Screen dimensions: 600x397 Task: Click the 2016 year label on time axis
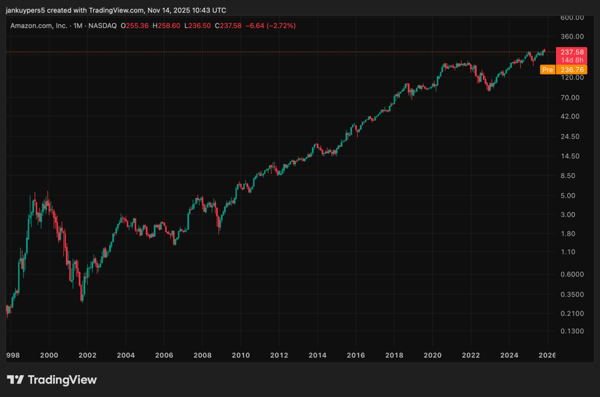[x=356, y=355]
